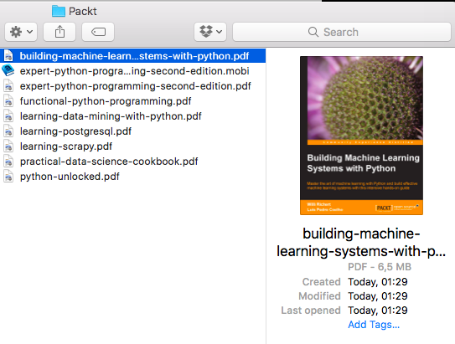Click the mobi ebook icon
455x344 pixels.
[x=8, y=70]
